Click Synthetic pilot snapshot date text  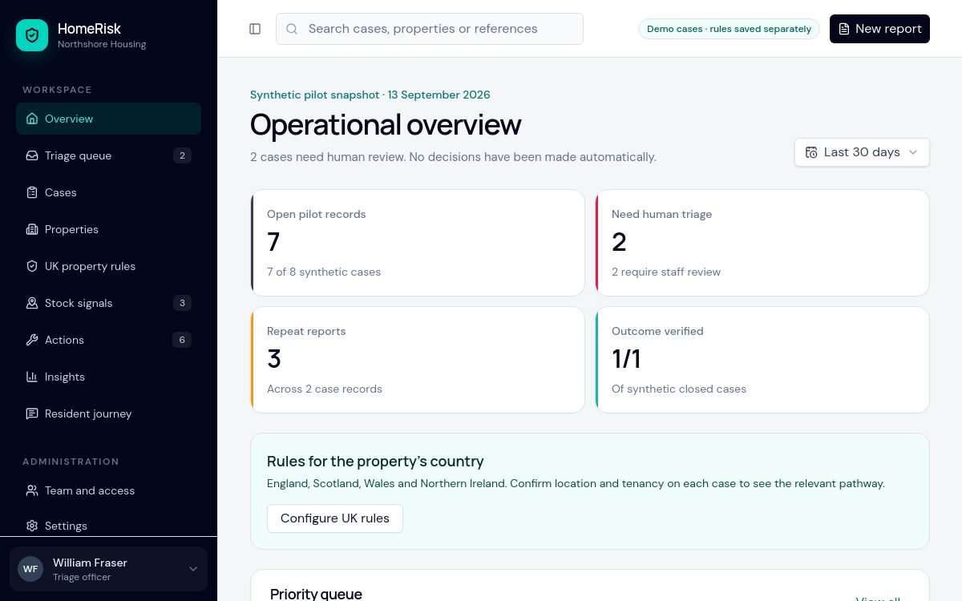(x=370, y=95)
